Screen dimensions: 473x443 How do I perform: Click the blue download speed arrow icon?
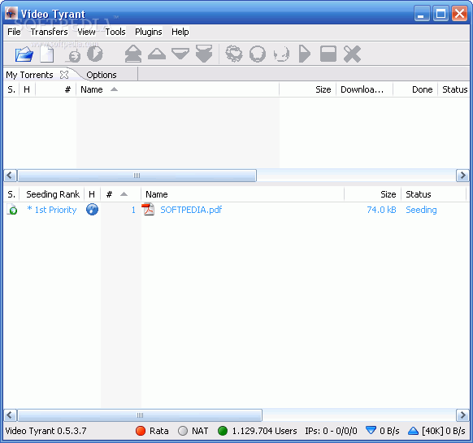pos(371,430)
